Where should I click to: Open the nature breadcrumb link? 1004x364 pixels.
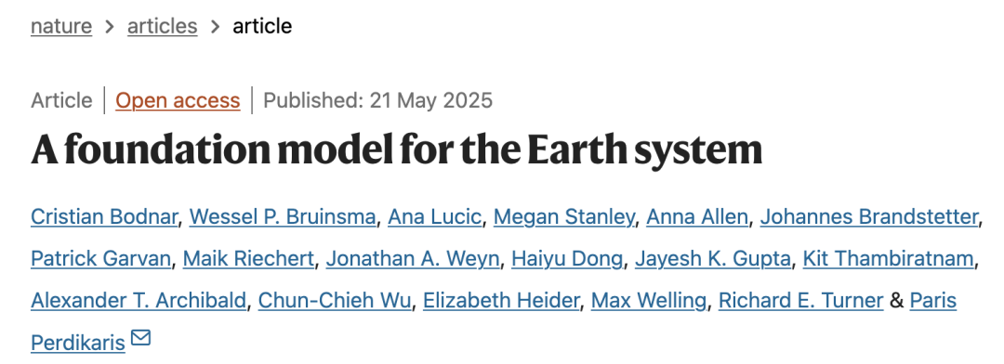click(61, 26)
